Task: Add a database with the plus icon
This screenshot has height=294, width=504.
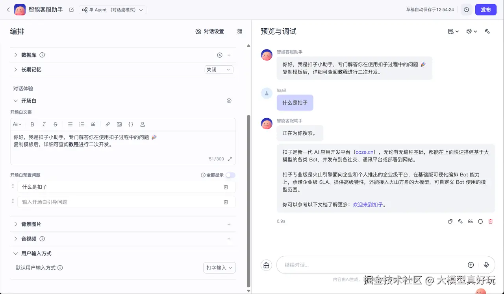Action: pyautogui.click(x=229, y=55)
